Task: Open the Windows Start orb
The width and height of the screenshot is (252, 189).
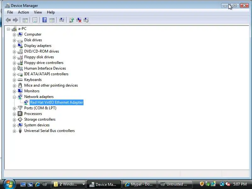Action: click(9, 184)
